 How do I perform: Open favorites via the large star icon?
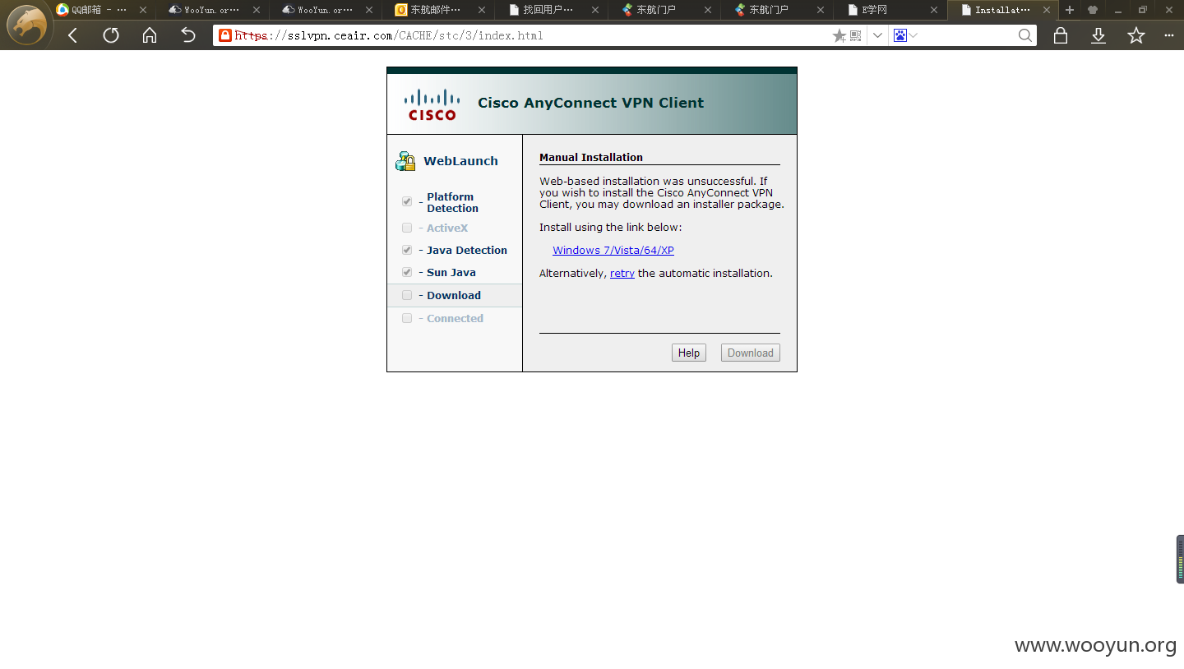pos(1136,35)
